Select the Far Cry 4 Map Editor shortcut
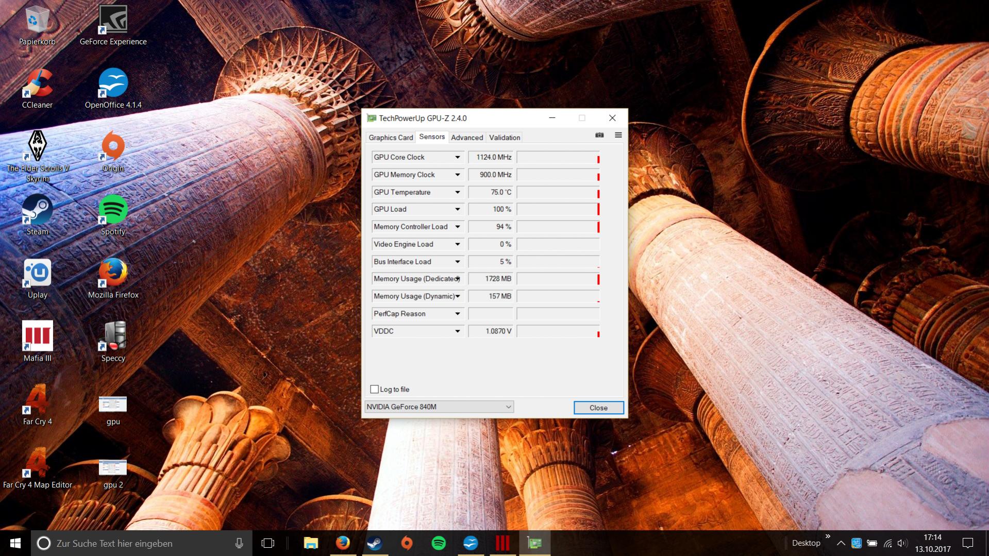This screenshot has width=989, height=556. 37,468
